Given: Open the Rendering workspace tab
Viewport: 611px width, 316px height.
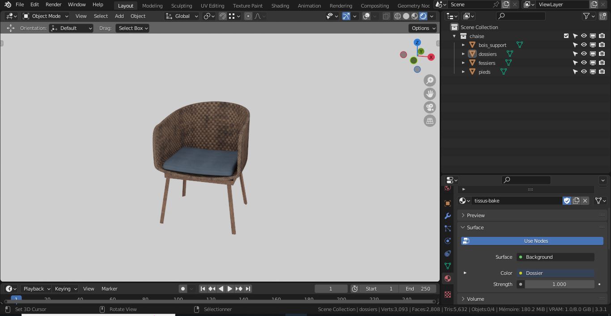Looking at the screenshot, I should coord(340,6).
